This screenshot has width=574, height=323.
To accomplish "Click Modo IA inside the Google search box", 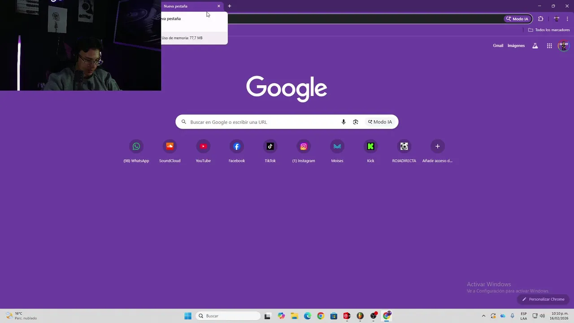I will pyautogui.click(x=380, y=122).
